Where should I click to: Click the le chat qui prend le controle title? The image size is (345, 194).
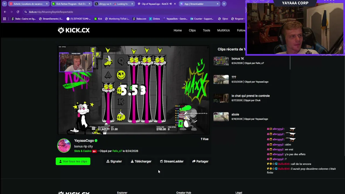coord(250,96)
